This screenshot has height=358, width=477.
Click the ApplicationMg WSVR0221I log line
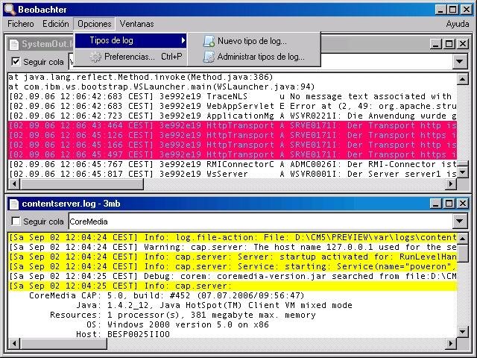coord(233,116)
